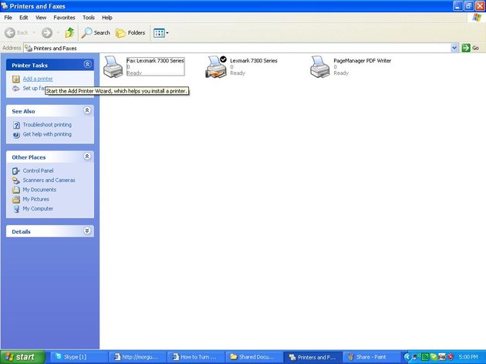Open the View menu
The height and width of the screenshot is (364, 486).
point(41,18)
